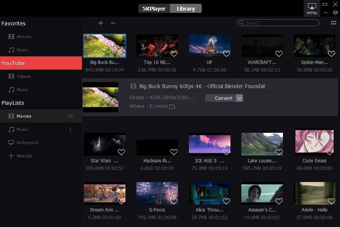Open Videos under the YouTube section

[x=24, y=76]
